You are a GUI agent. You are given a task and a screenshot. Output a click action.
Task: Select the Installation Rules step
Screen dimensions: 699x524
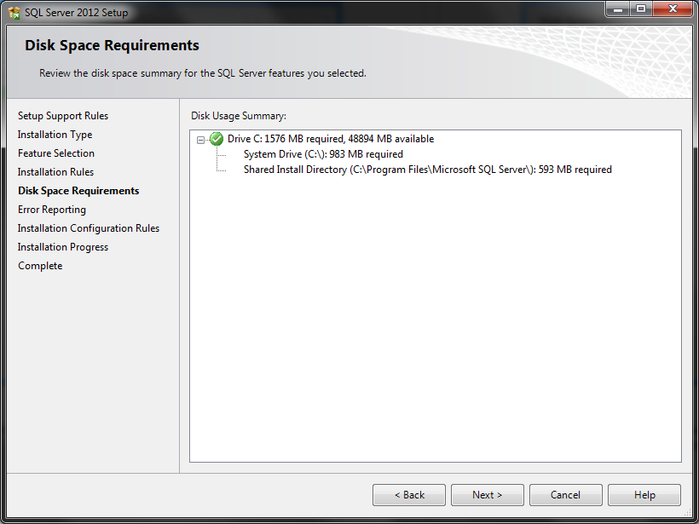[x=55, y=171]
